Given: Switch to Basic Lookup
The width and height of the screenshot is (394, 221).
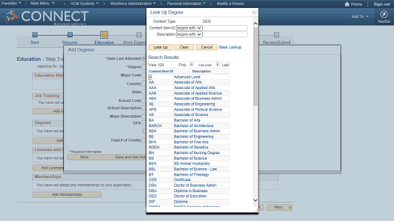Looking at the screenshot, I should click(230, 47).
